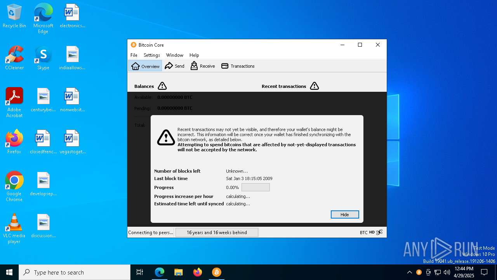
Task: Select the vegastoget Word document
Action: (72, 142)
